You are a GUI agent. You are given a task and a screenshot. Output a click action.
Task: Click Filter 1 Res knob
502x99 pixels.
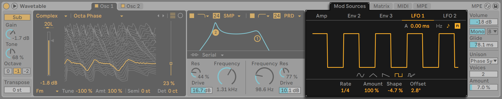point(196,73)
